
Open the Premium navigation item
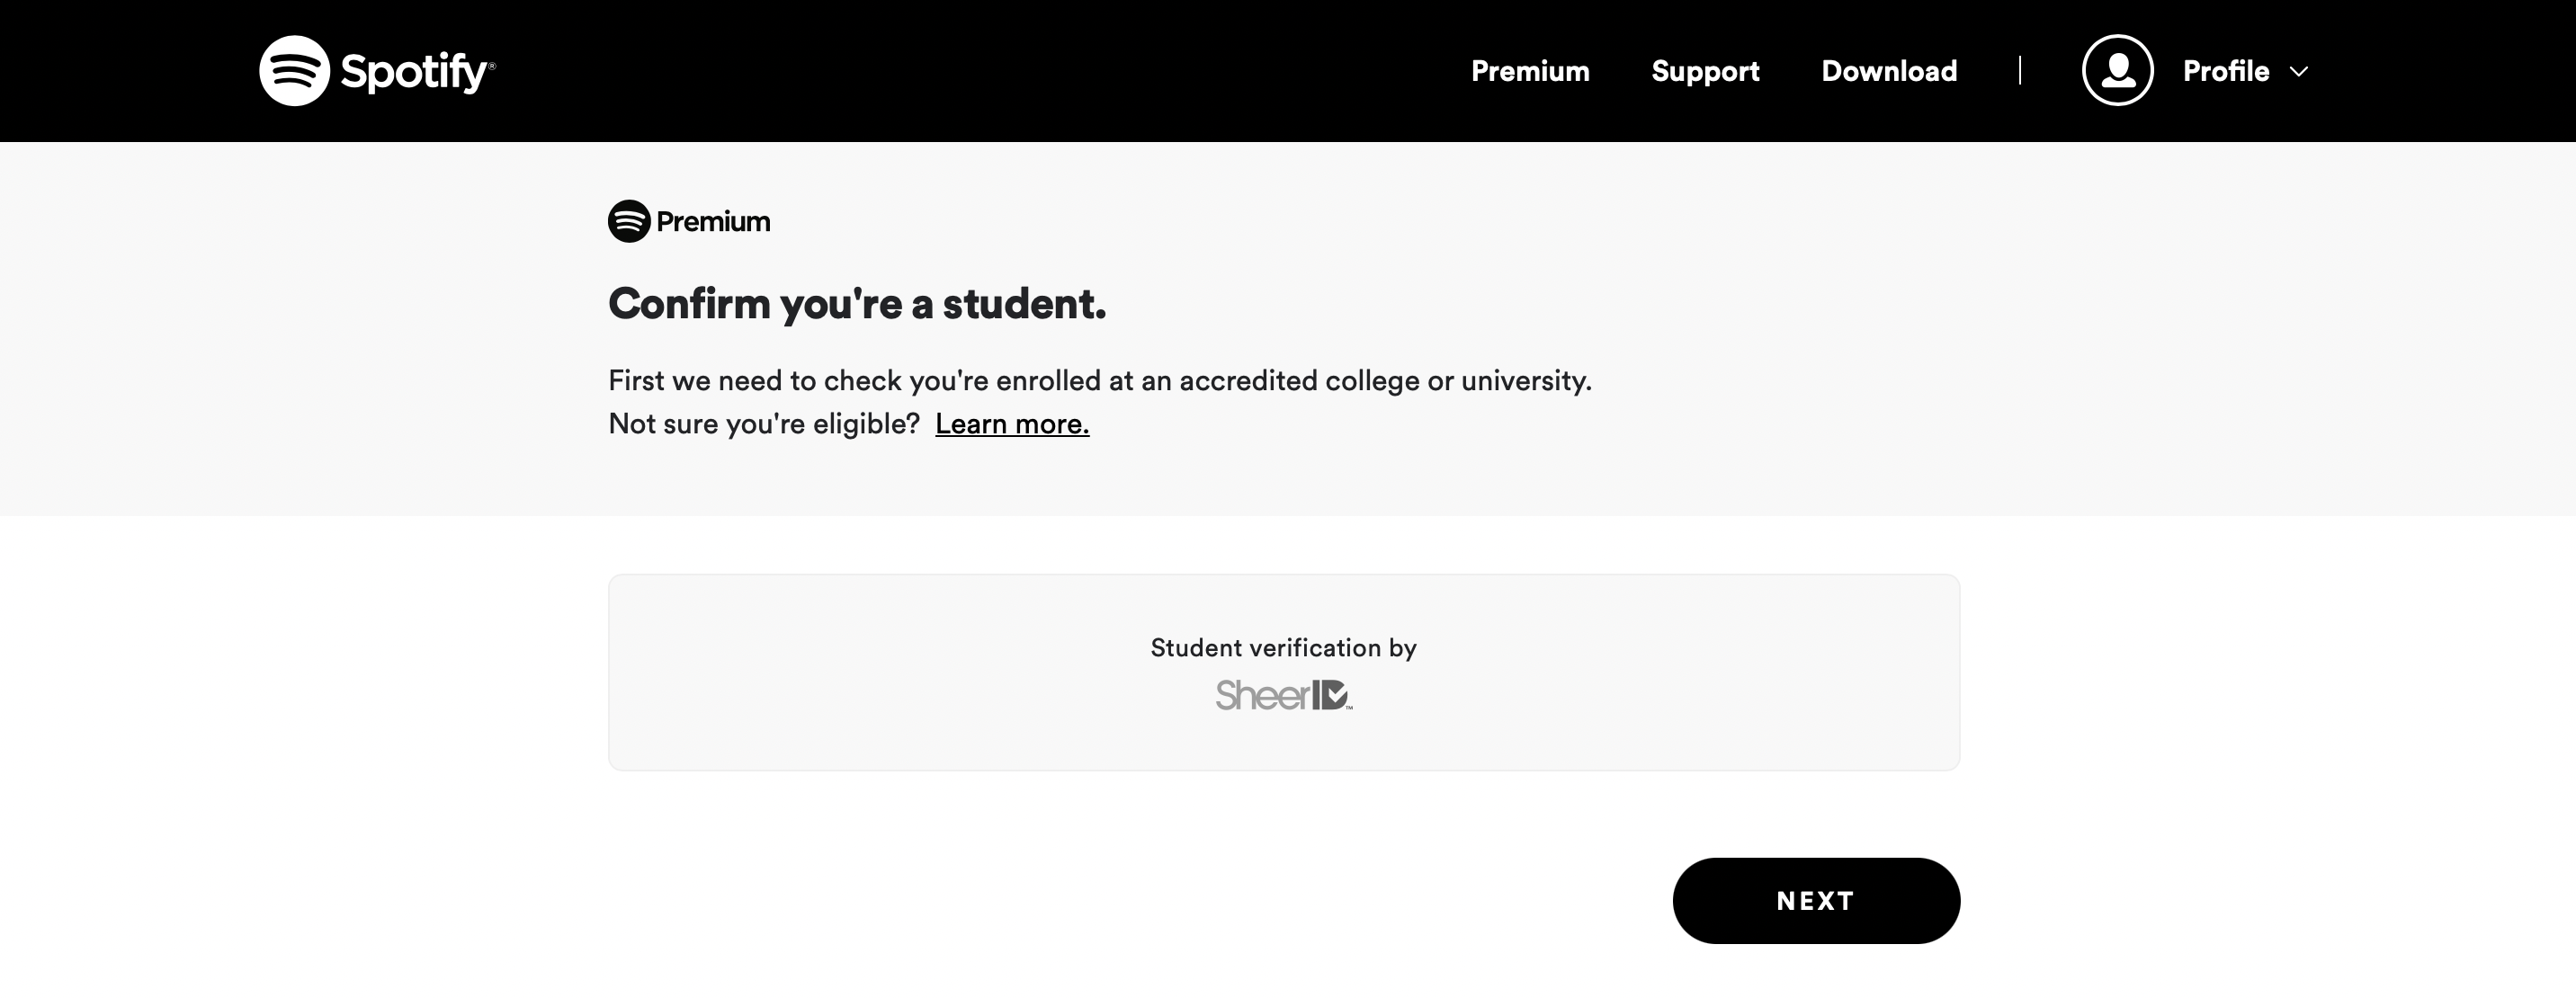(x=1529, y=70)
